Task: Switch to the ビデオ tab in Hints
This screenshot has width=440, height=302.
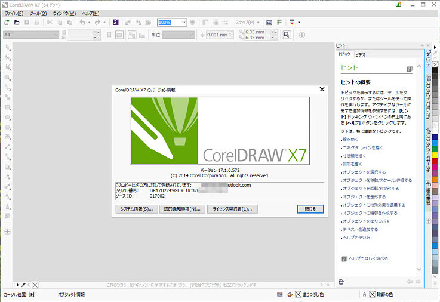Action: [361, 55]
